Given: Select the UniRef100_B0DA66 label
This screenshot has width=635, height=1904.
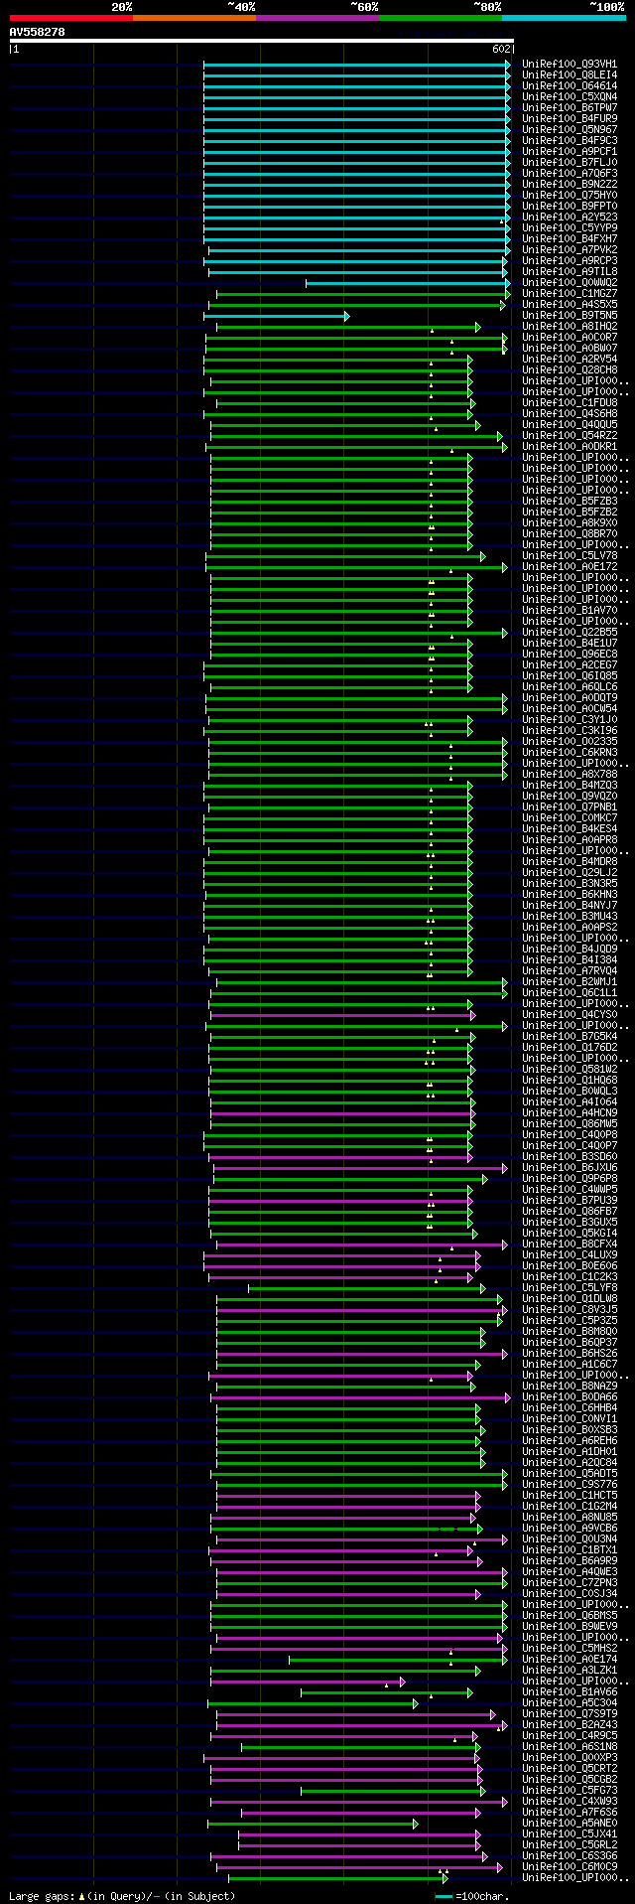Looking at the screenshot, I should tap(570, 1396).
